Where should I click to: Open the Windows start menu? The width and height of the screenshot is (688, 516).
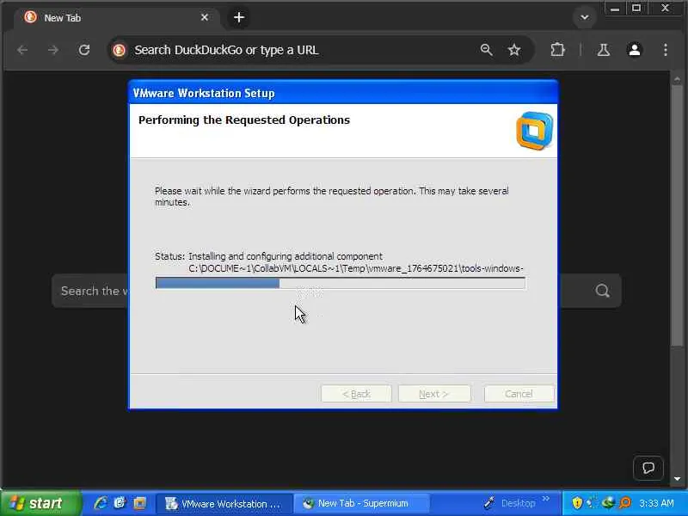40,503
